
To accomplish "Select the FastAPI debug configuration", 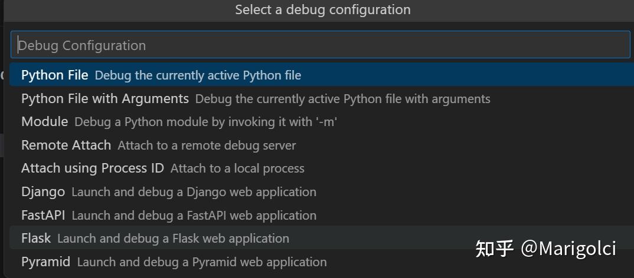I will tap(43, 215).
